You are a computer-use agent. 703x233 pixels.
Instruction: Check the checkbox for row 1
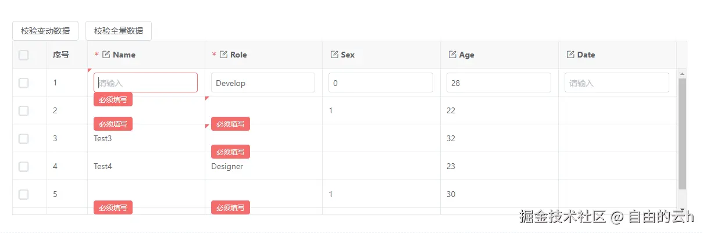23,83
